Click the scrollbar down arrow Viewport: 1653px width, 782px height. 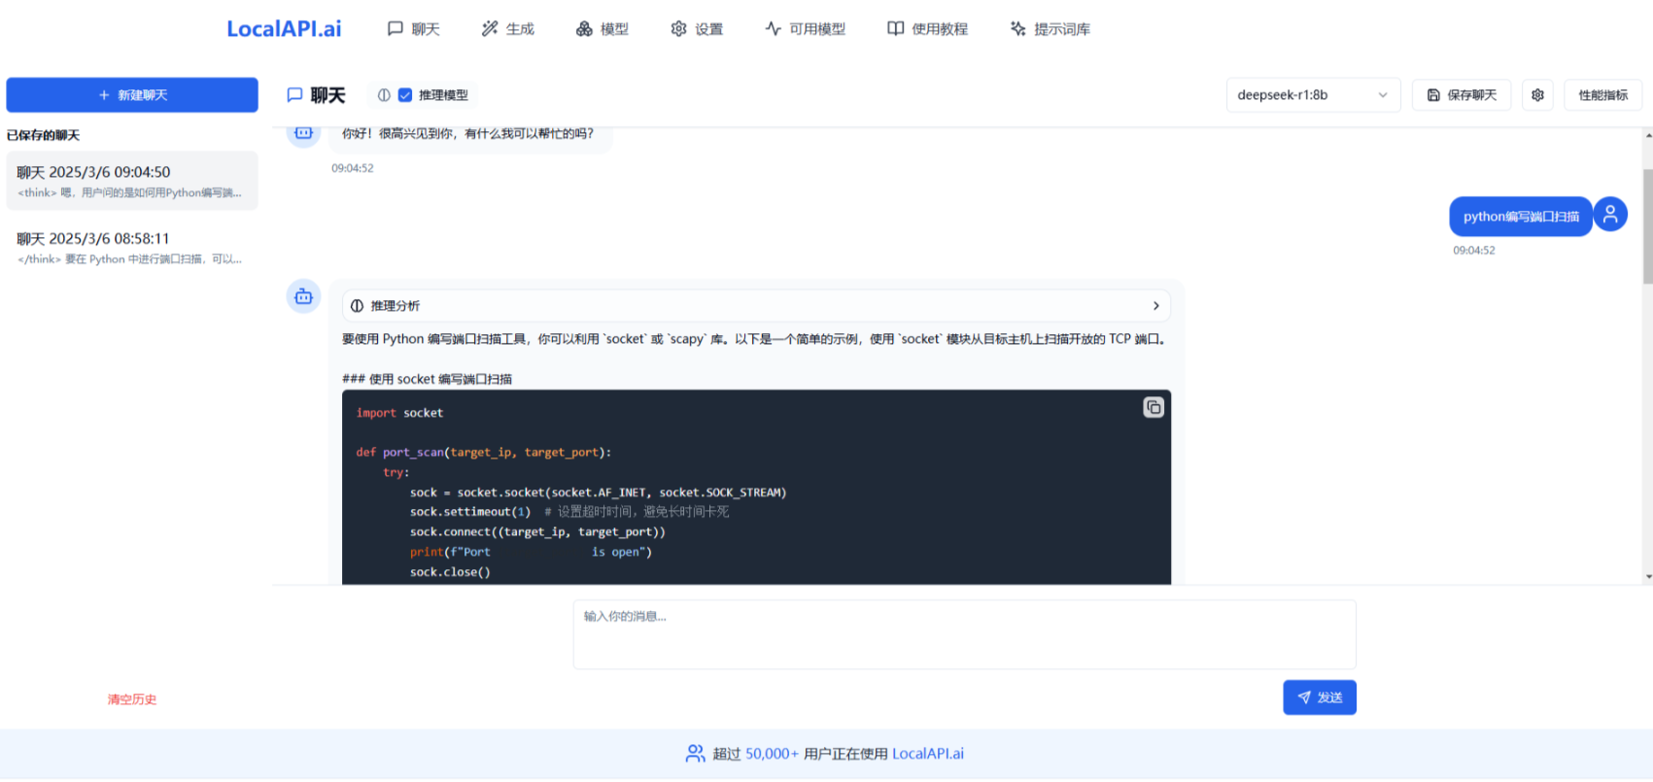click(x=1648, y=577)
